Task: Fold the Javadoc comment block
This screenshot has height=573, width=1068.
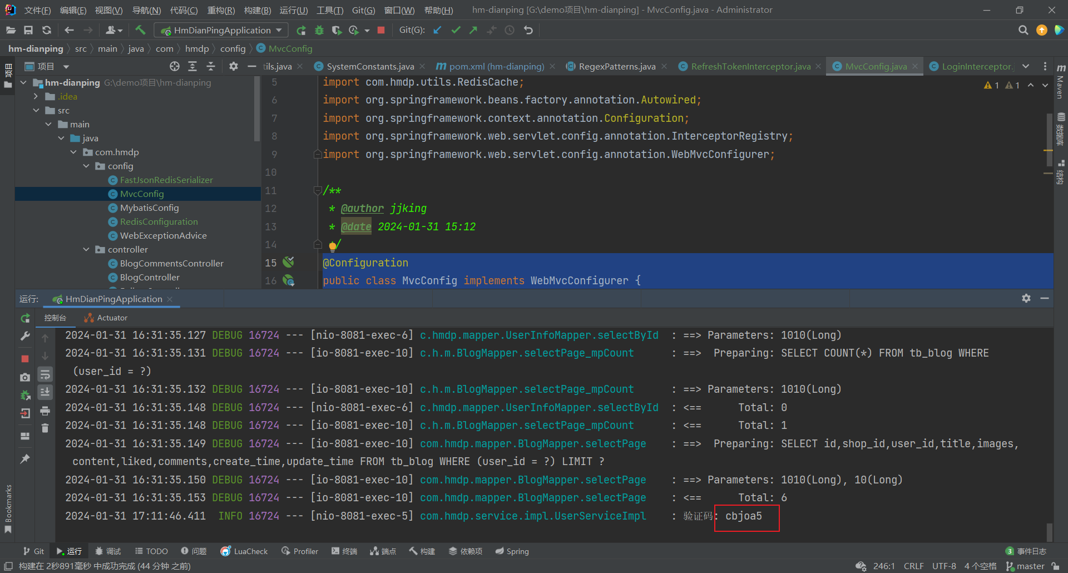Action: click(x=318, y=190)
